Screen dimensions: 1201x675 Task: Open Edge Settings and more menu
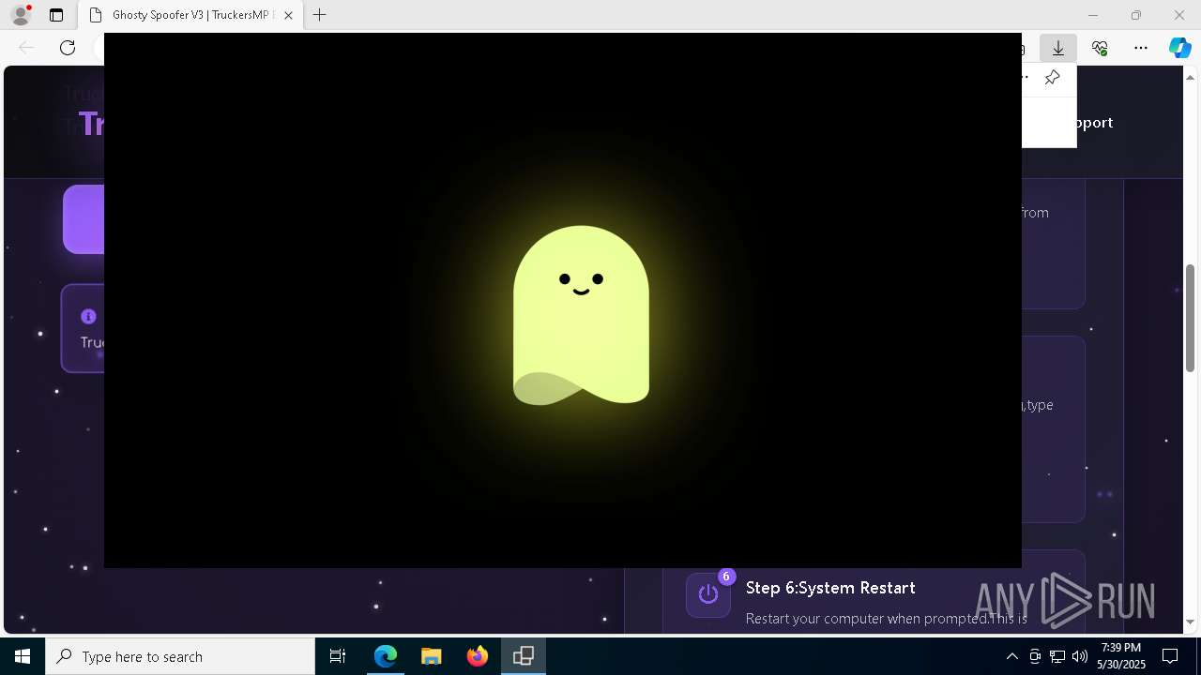(x=1141, y=48)
